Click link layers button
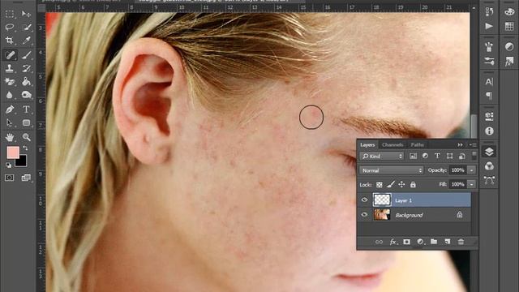This screenshot has width=519, height=292. click(x=379, y=242)
